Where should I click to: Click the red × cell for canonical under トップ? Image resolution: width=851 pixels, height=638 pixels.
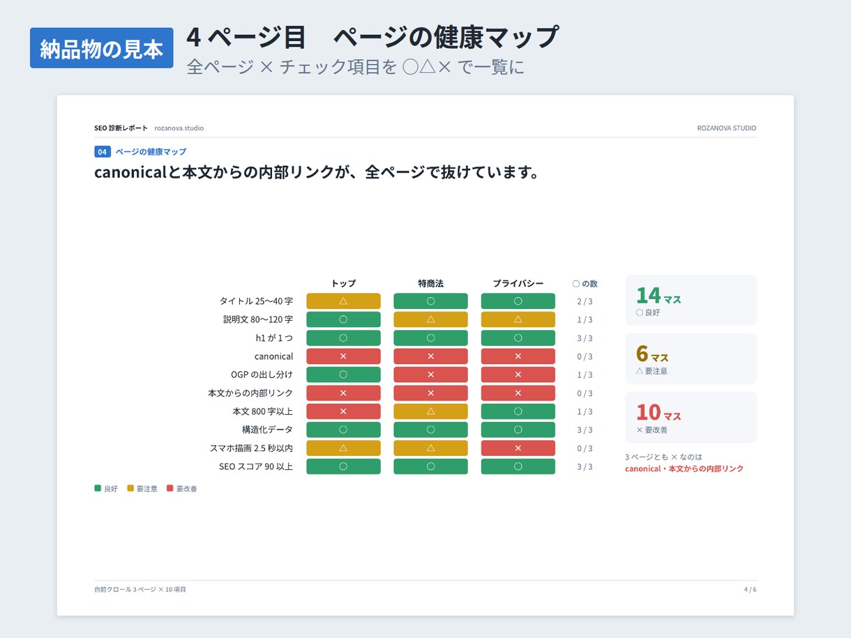[343, 356]
